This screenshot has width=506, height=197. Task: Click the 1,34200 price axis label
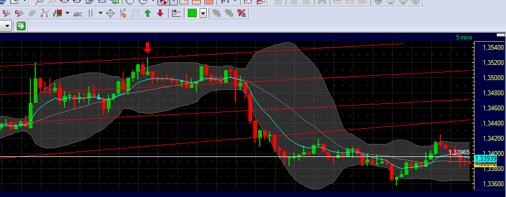pos(493,139)
